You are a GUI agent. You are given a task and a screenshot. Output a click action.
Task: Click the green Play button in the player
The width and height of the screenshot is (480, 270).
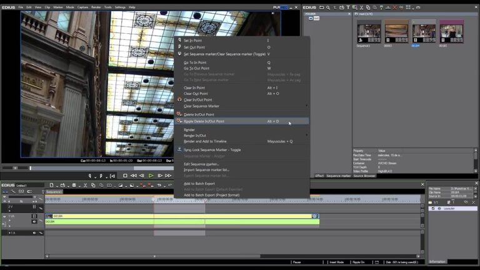point(151,176)
